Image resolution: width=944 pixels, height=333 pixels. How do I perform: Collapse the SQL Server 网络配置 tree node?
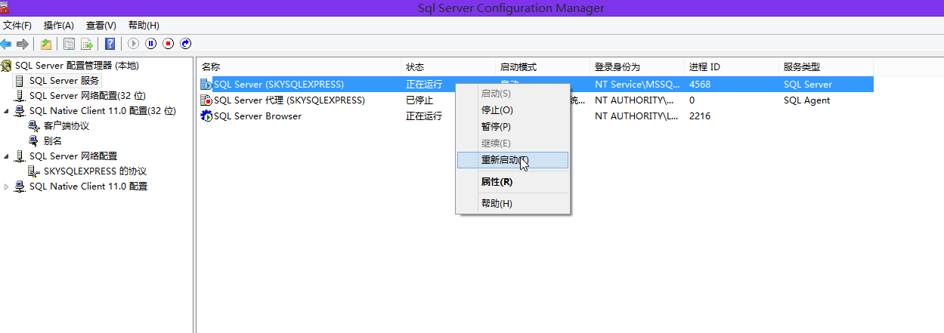(7, 156)
